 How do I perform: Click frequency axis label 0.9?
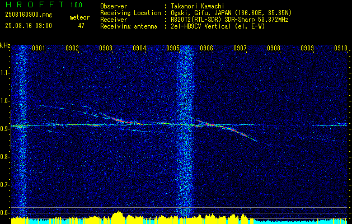[4, 129]
